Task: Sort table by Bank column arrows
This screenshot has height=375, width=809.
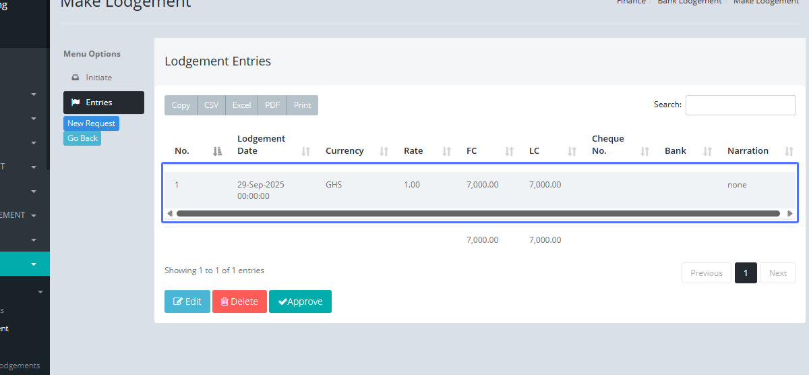Action: coord(708,151)
